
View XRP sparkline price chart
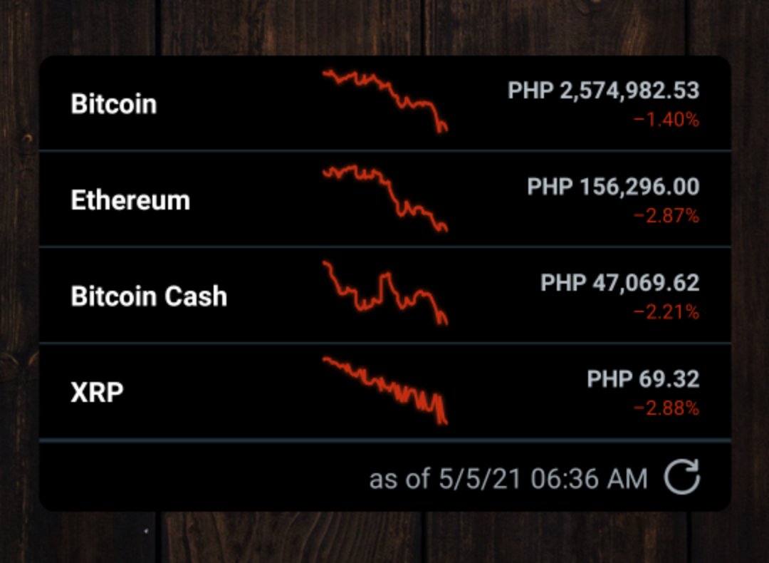pyautogui.click(x=385, y=391)
